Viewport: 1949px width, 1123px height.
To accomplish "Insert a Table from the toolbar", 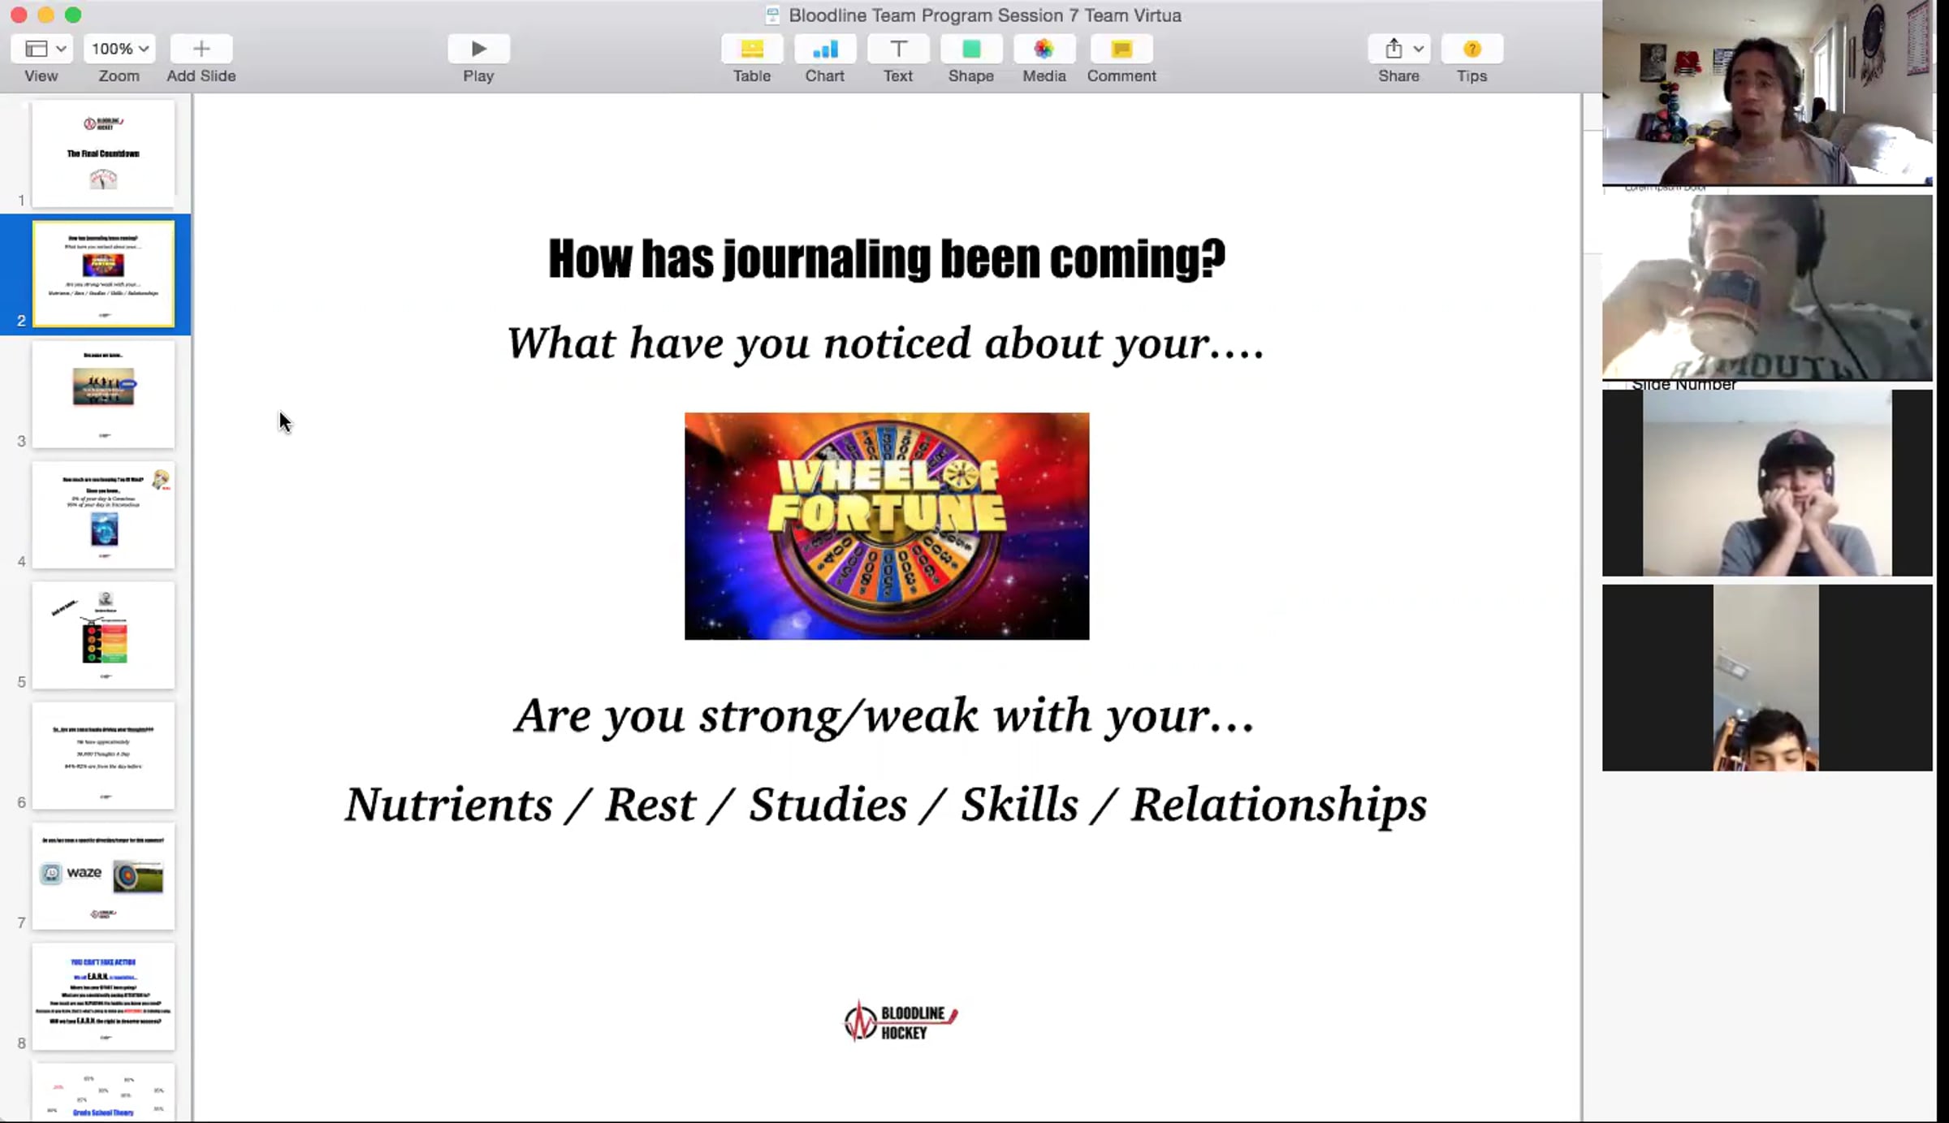I will pos(752,49).
